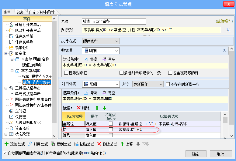Click the 值变化 event icon

(x=11, y=53)
